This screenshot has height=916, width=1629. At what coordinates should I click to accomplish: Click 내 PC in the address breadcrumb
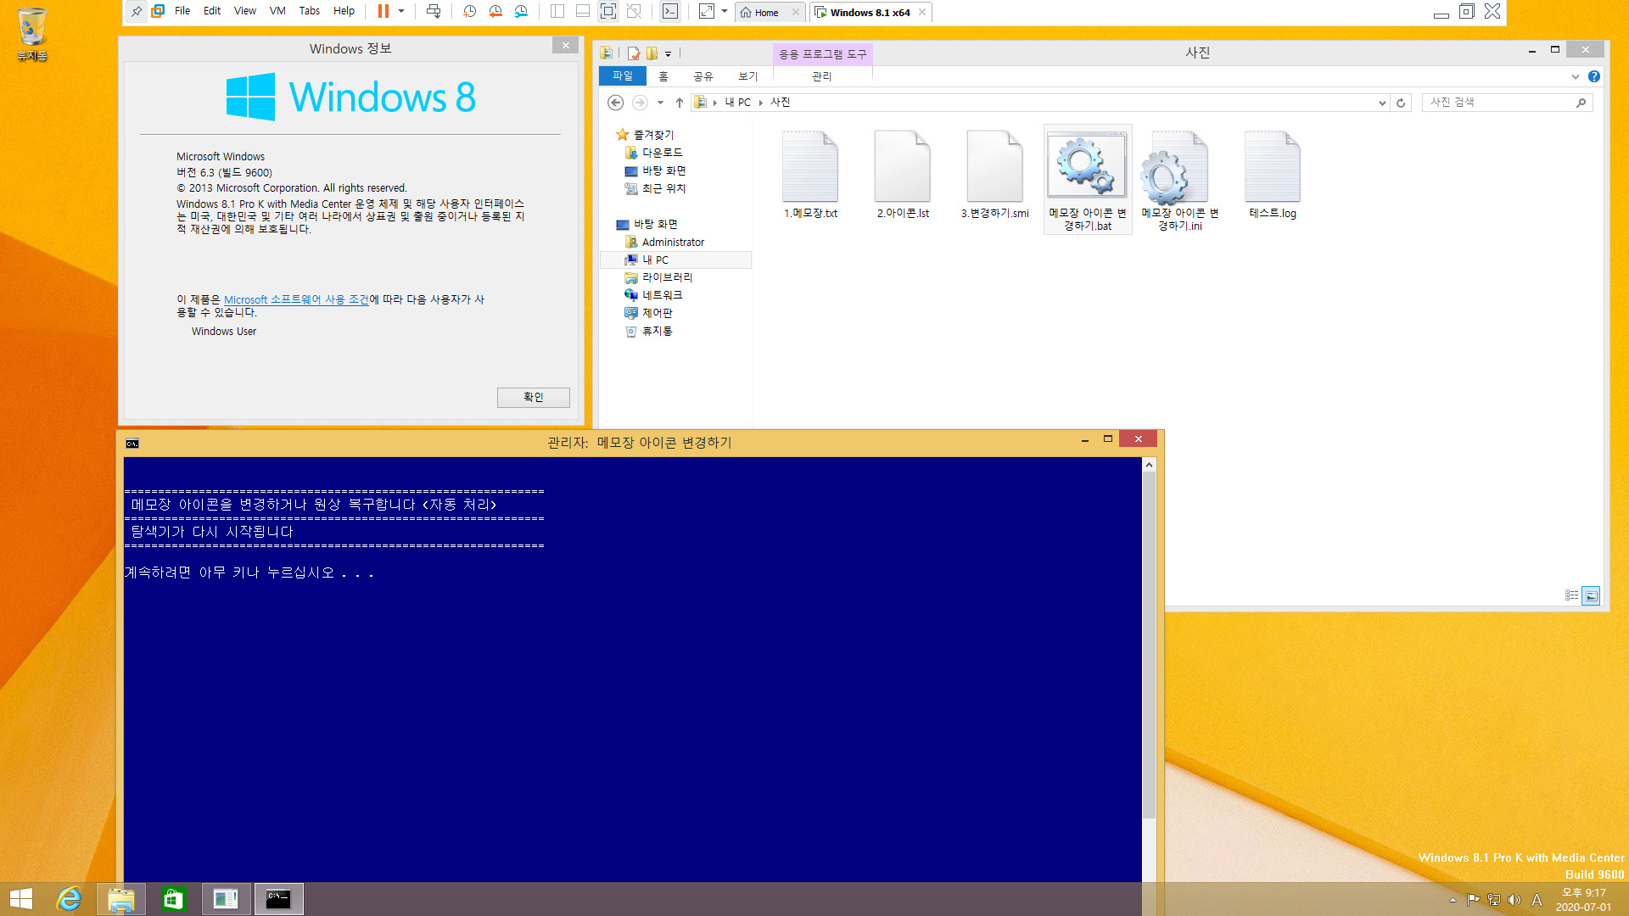point(737,102)
